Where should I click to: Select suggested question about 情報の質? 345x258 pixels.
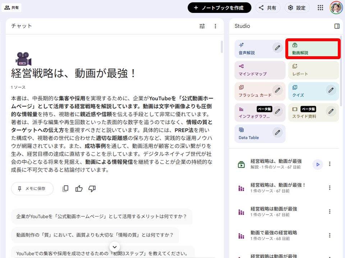95,235
